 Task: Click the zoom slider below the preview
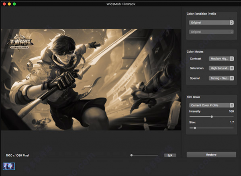[x=144, y=155]
